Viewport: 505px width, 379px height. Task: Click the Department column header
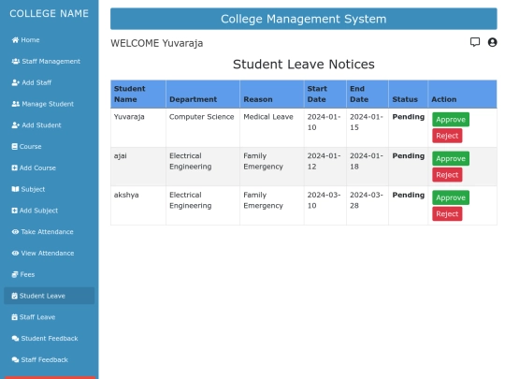(203, 95)
